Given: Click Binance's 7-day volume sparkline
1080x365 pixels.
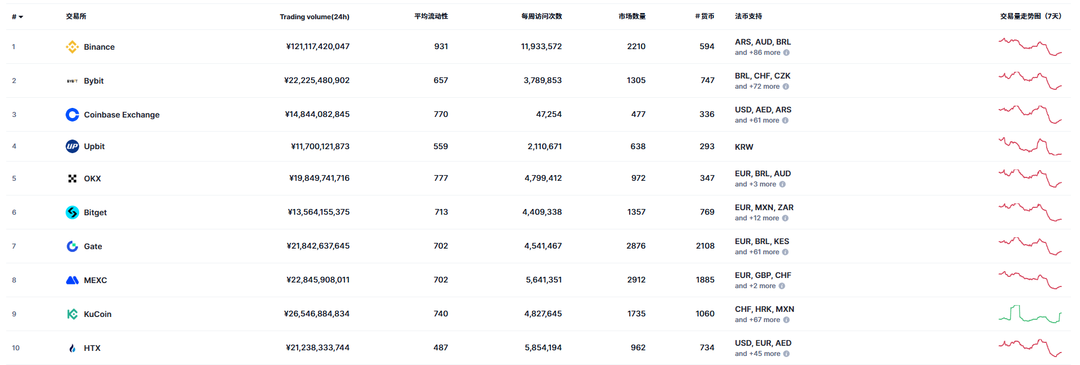Looking at the screenshot, I should [1030, 46].
